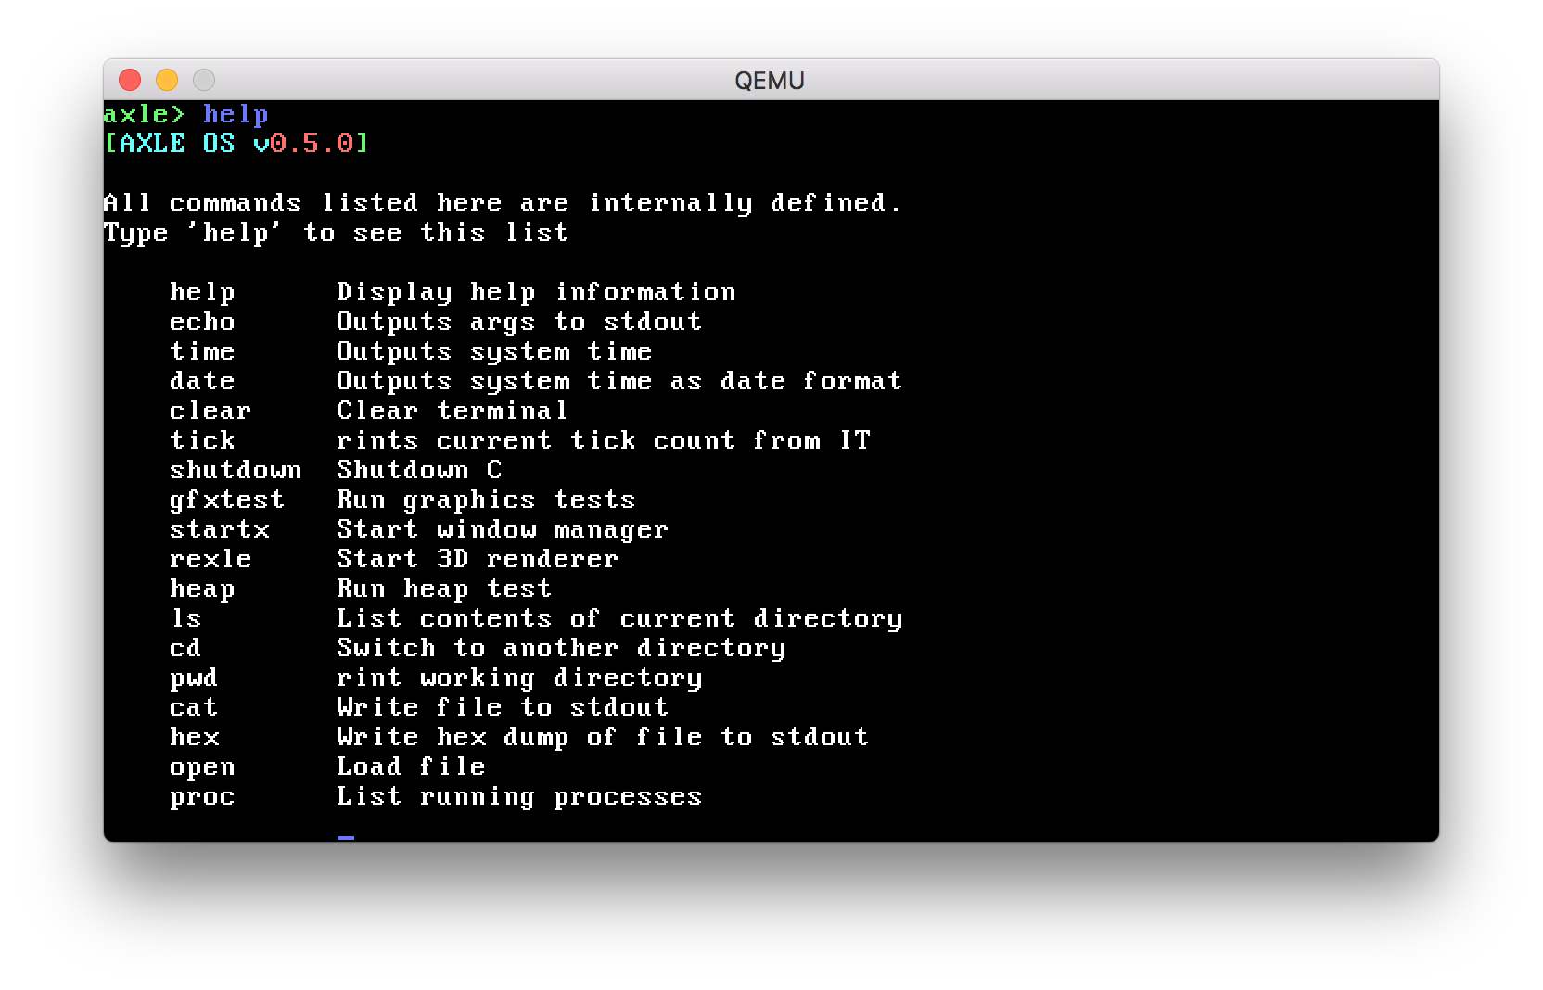
Task: Click the 'pwd' command name
Action: (x=194, y=678)
